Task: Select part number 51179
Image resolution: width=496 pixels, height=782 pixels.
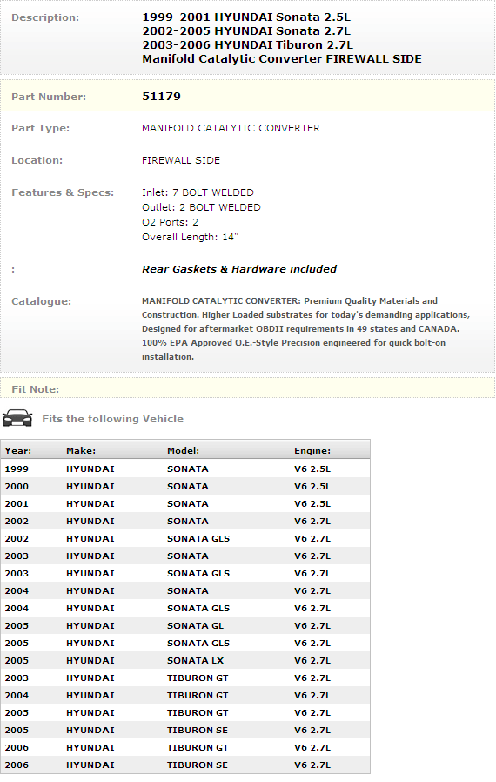Action: (x=161, y=97)
